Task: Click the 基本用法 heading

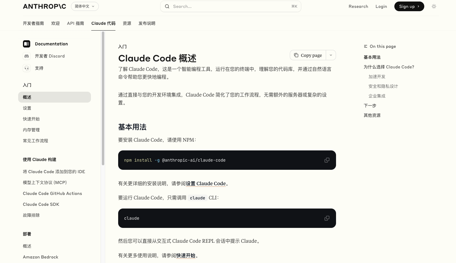Action: click(x=132, y=127)
